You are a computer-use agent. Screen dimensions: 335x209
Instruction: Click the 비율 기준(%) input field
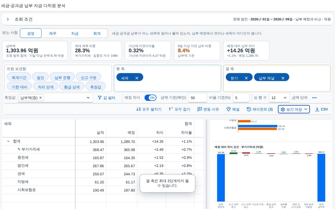coord(241,98)
